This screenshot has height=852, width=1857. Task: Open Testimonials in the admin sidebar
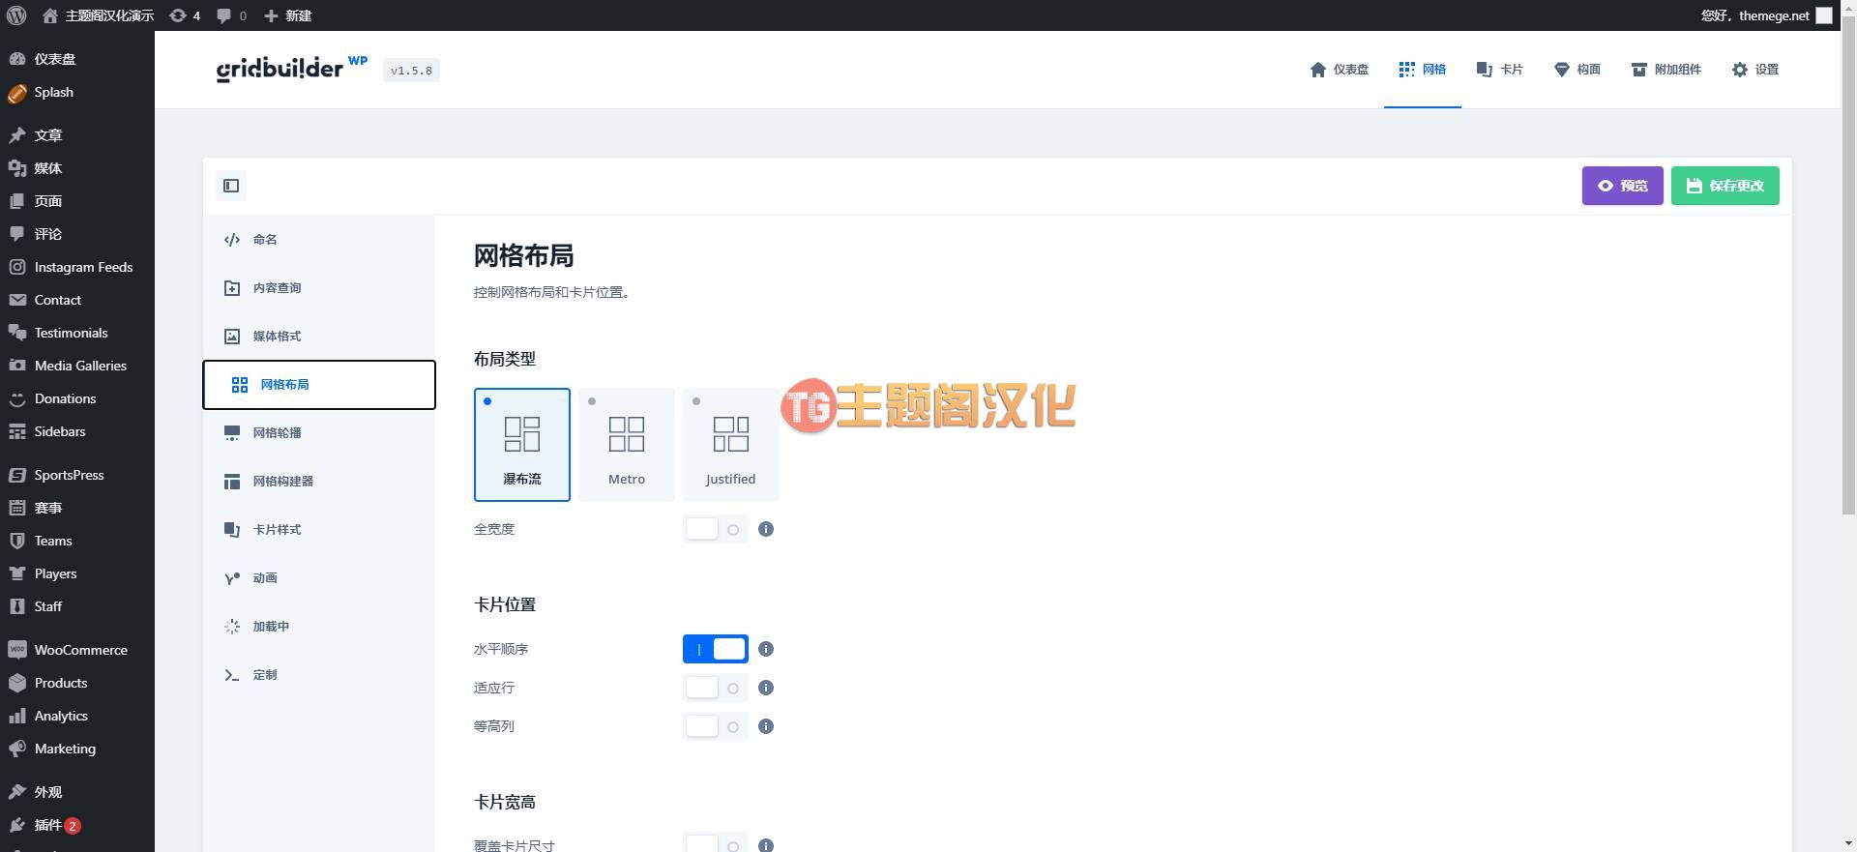click(x=77, y=333)
